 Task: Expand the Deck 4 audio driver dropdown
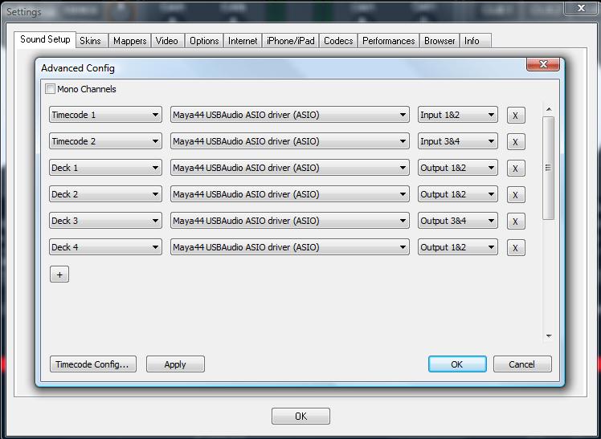click(290, 246)
